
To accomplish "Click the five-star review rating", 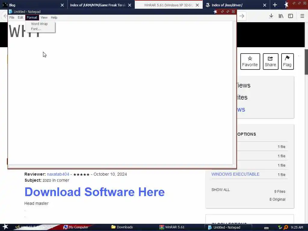I will 81,174.
